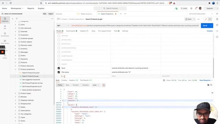This screenshot has height=124, width=220.
Task: Click the request URL input field
Action: pos(135,25)
